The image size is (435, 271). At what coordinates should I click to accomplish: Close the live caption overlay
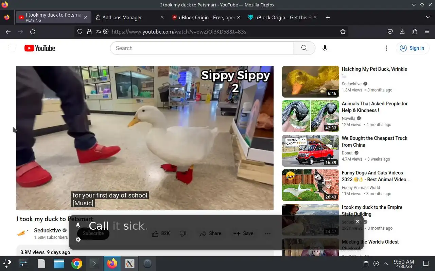(x=357, y=221)
